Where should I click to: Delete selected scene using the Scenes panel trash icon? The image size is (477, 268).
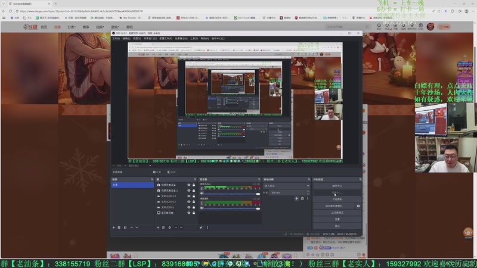[x=119, y=228]
